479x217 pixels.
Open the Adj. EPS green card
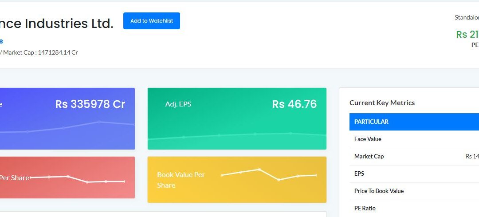[x=237, y=118]
